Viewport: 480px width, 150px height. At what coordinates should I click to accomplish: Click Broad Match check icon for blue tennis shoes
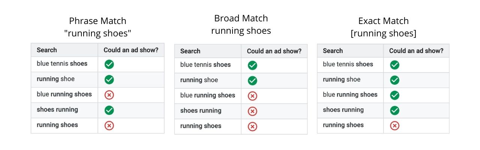252,65
